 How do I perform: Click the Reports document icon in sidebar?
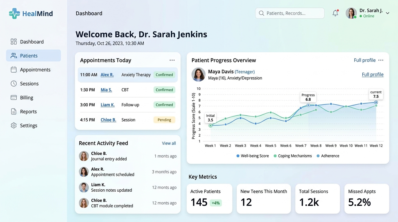click(14, 111)
